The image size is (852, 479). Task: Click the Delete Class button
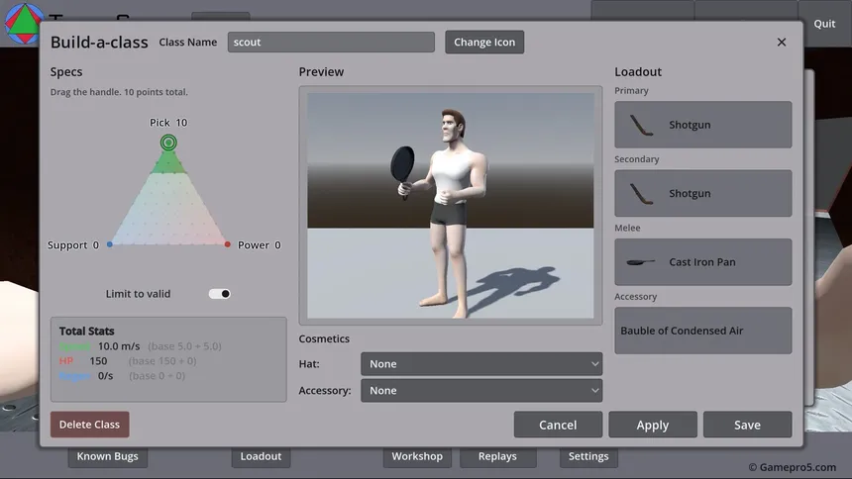pos(89,425)
